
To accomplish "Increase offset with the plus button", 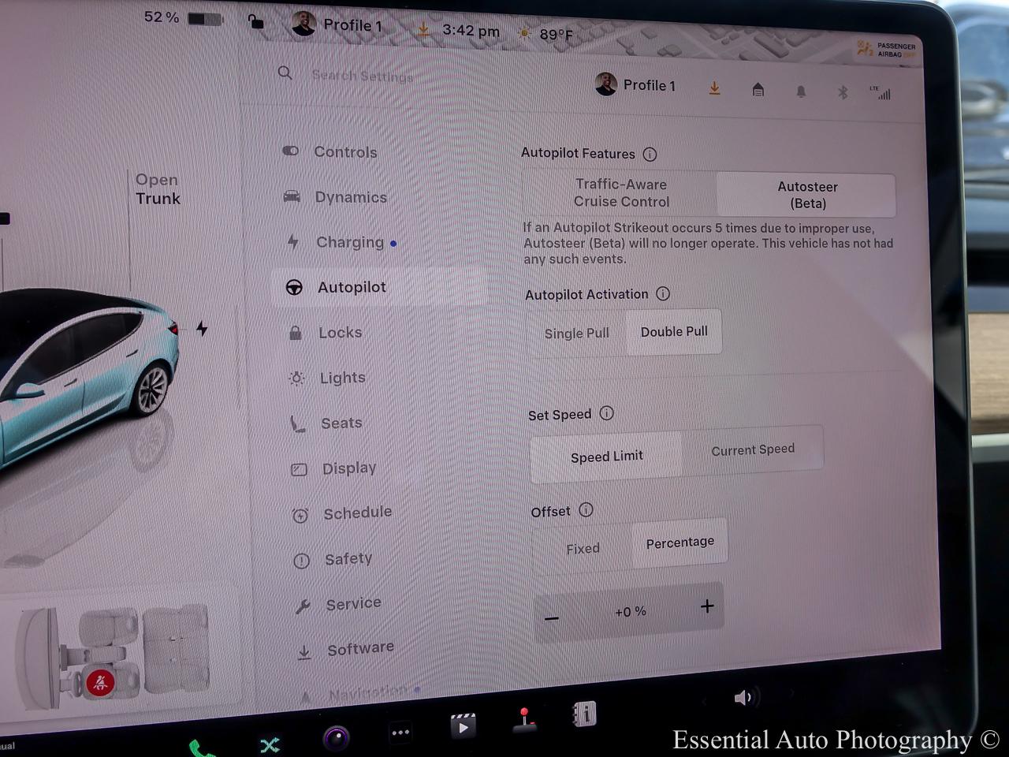I will (x=707, y=607).
